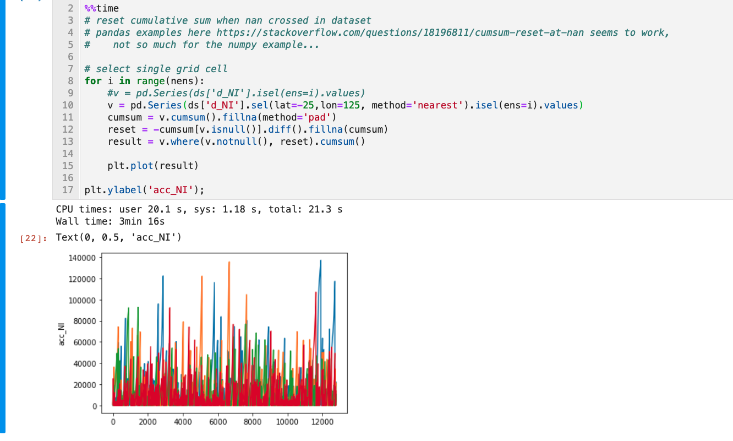Click the 20000 y-axis tick label
This screenshot has width=733, height=441.
coord(84,385)
